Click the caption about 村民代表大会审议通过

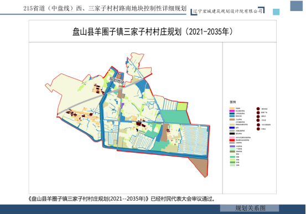[x=122, y=199]
